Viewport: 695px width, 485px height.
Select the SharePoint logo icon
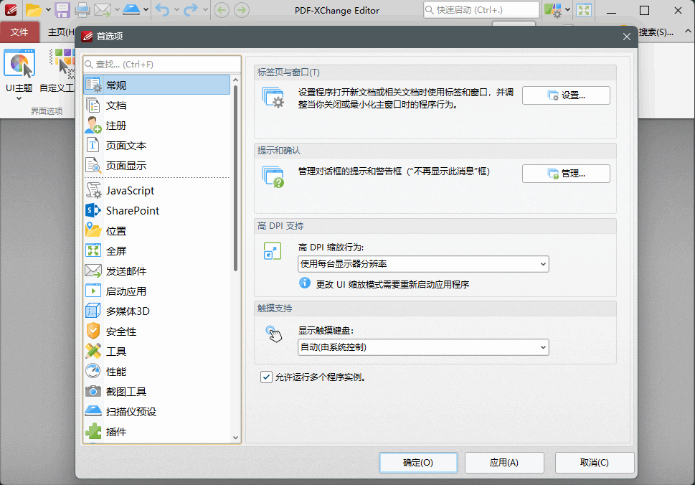pos(93,210)
